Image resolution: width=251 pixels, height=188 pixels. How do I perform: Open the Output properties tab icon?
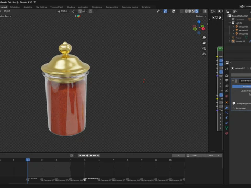point(226,80)
